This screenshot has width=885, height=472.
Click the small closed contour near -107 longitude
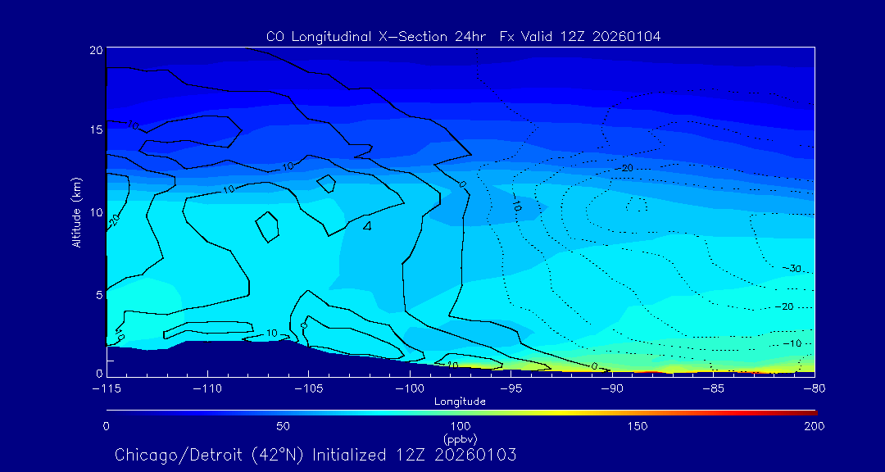pyautogui.click(x=267, y=226)
